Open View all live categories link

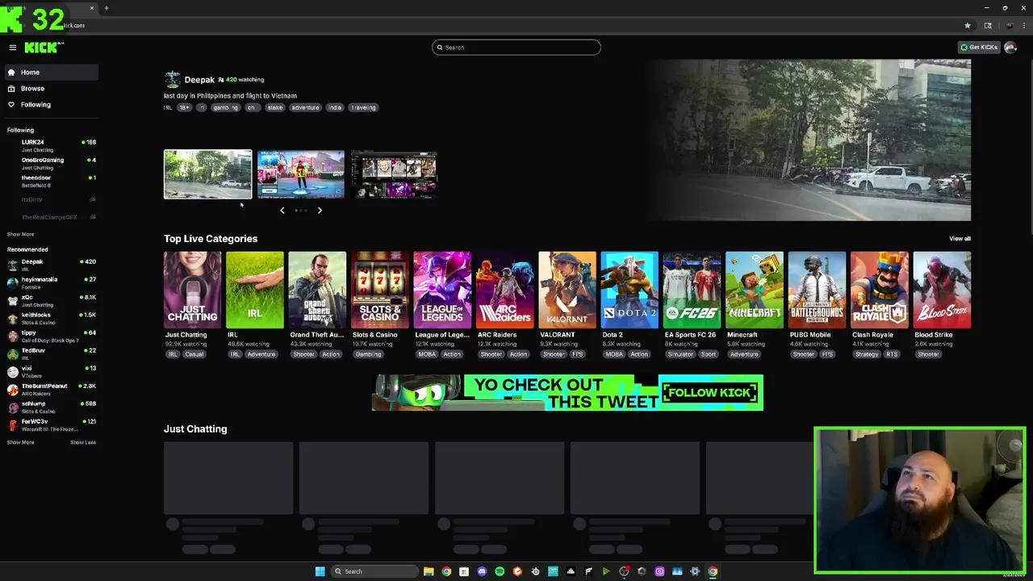(960, 238)
